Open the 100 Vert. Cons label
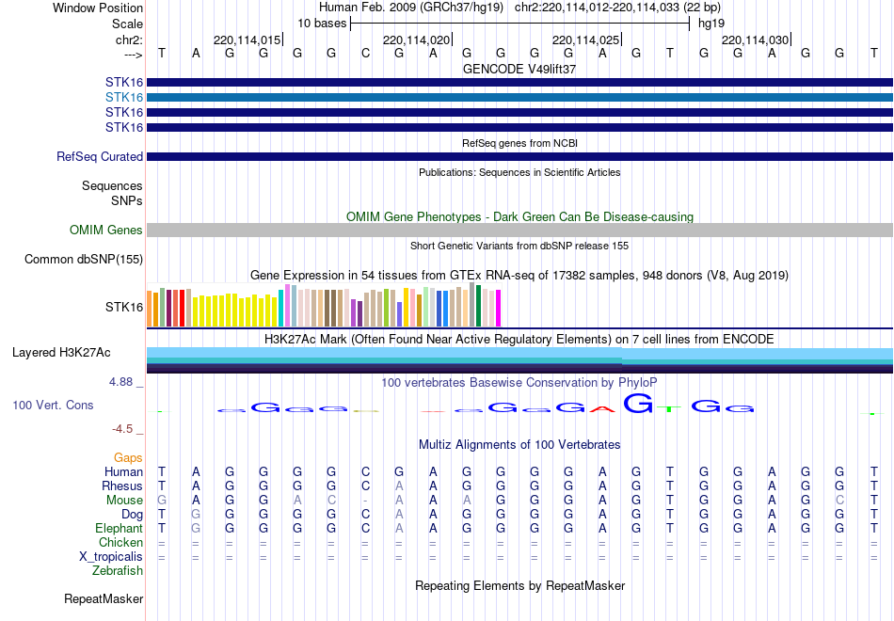The width and height of the screenshot is (894, 621). pyautogui.click(x=53, y=405)
